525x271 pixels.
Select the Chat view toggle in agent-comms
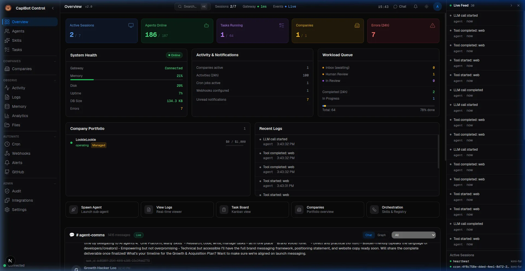[x=369, y=235]
